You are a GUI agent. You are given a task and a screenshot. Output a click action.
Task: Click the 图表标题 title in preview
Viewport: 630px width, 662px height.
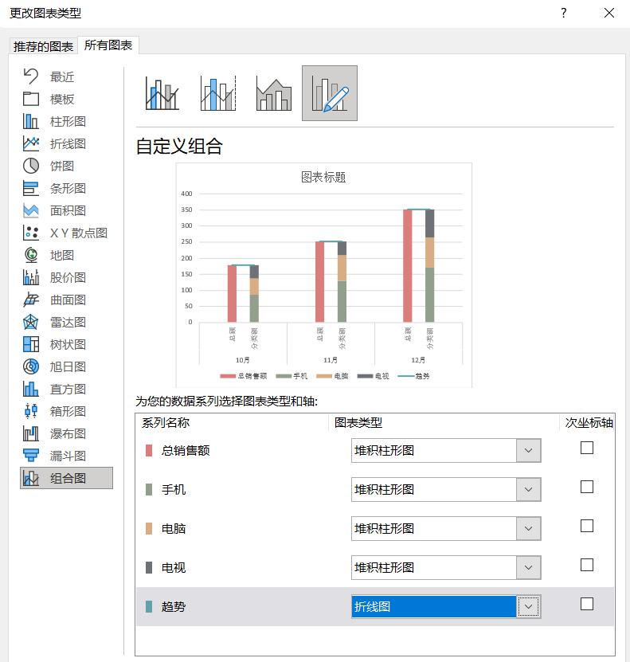[323, 177]
